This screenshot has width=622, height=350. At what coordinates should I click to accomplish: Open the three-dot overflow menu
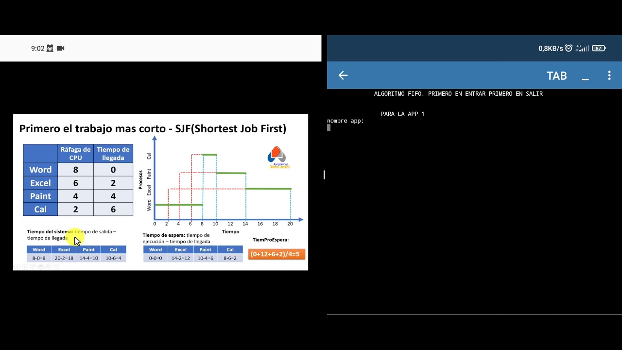[x=609, y=75]
